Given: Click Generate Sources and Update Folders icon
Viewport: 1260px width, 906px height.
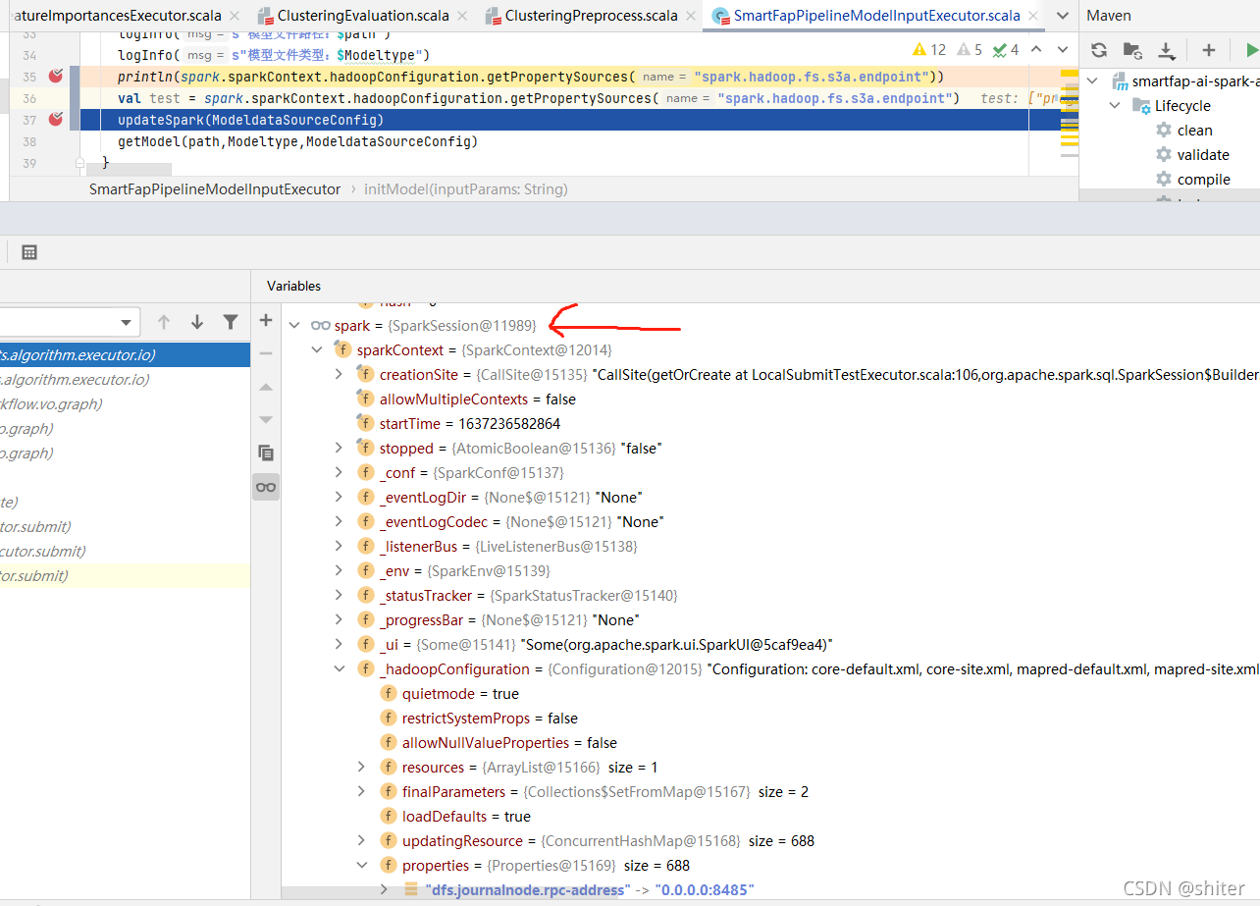Looking at the screenshot, I should tap(1132, 50).
